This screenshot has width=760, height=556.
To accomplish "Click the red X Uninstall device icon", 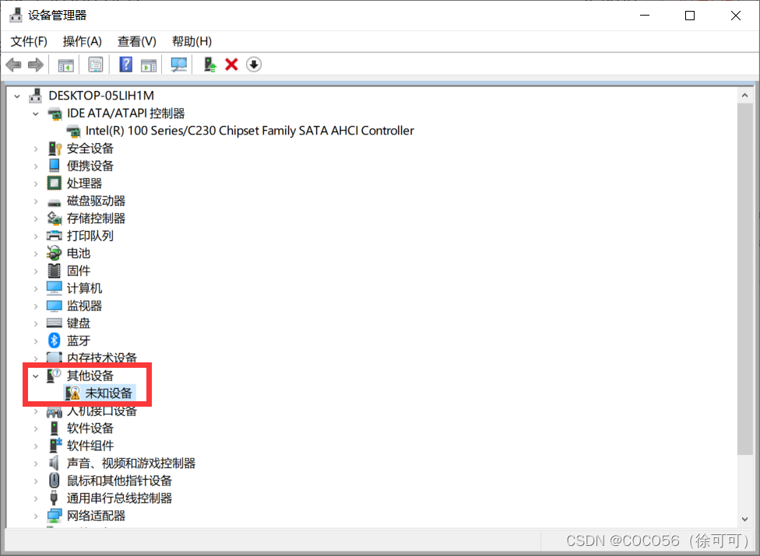I will click(x=232, y=65).
